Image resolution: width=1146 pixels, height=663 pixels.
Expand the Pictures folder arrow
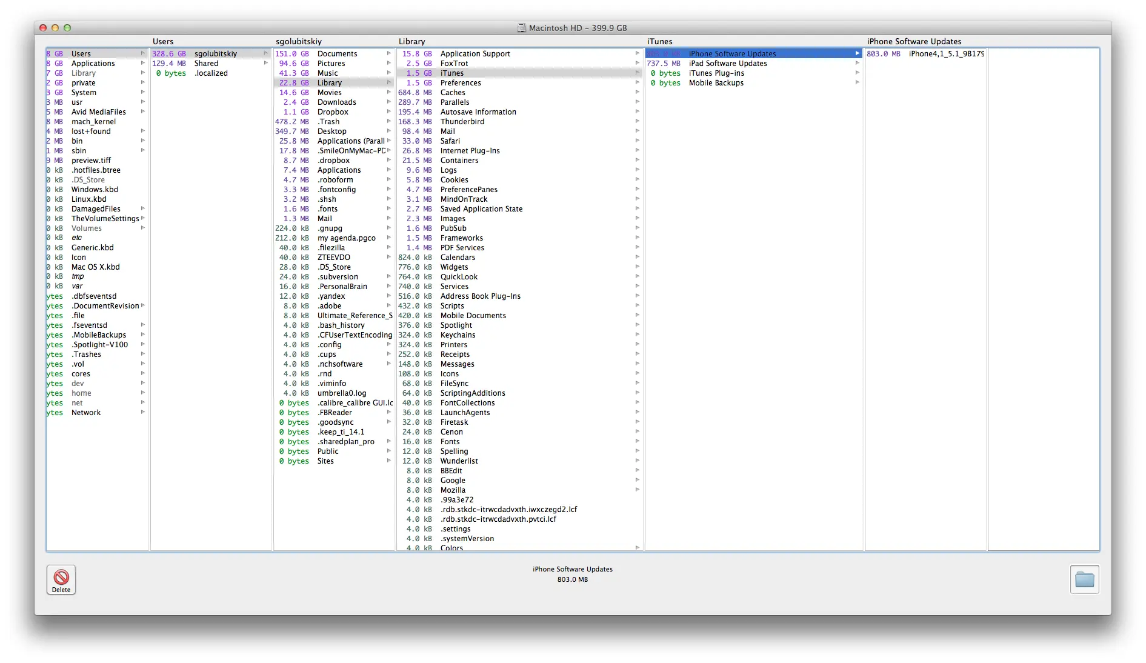coord(389,63)
